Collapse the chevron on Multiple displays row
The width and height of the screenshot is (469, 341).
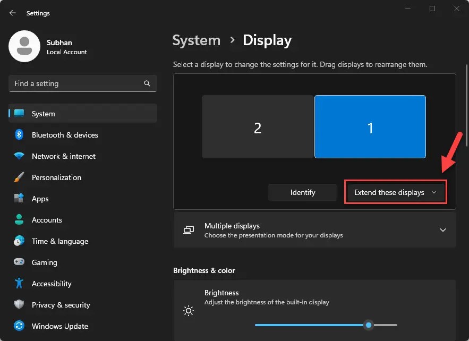tap(442, 229)
